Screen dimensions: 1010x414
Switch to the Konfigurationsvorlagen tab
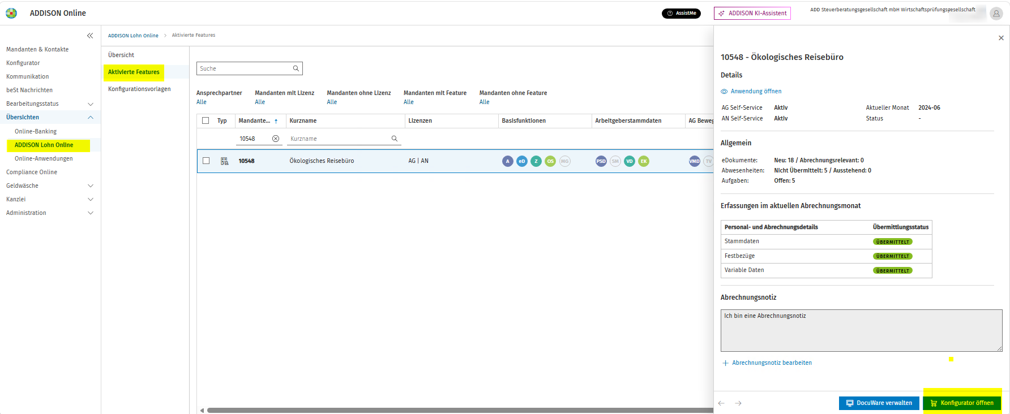tap(139, 89)
